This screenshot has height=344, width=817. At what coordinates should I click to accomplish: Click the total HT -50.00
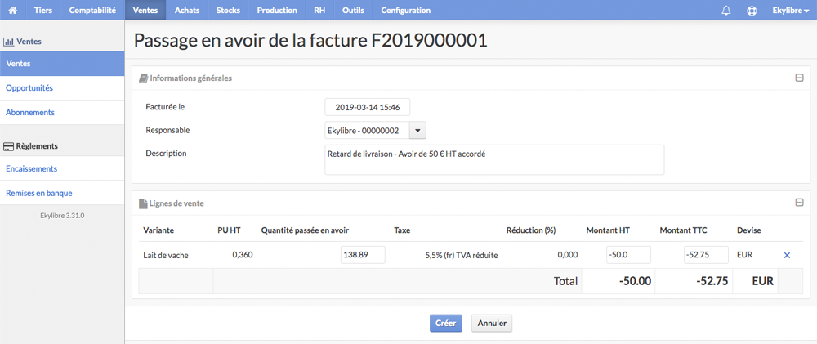(x=635, y=281)
